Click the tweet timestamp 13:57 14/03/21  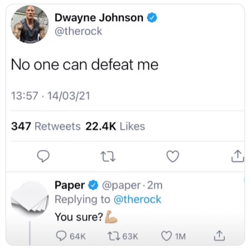tap(50, 96)
